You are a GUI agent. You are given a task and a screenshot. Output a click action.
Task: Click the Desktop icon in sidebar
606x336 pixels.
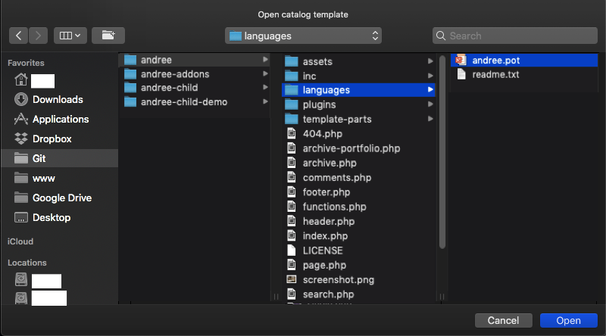(21, 217)
